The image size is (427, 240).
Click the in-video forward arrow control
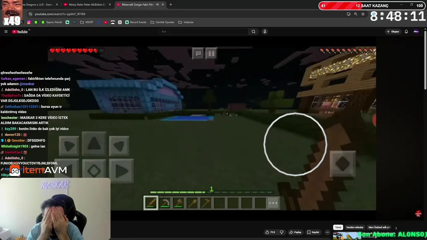(94, 143)
